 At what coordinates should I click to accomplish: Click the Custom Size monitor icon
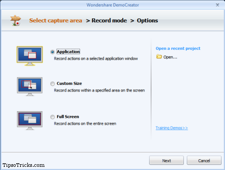point(30,87)
